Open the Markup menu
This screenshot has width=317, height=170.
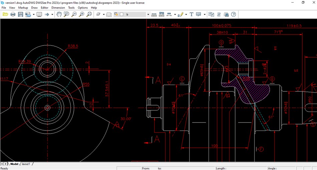[x=23, y=7]
